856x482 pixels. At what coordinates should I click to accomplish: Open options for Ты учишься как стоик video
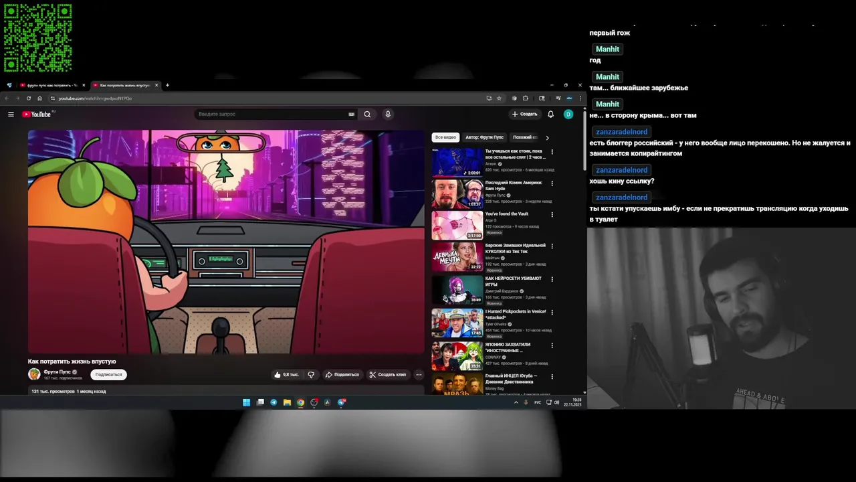552,152
